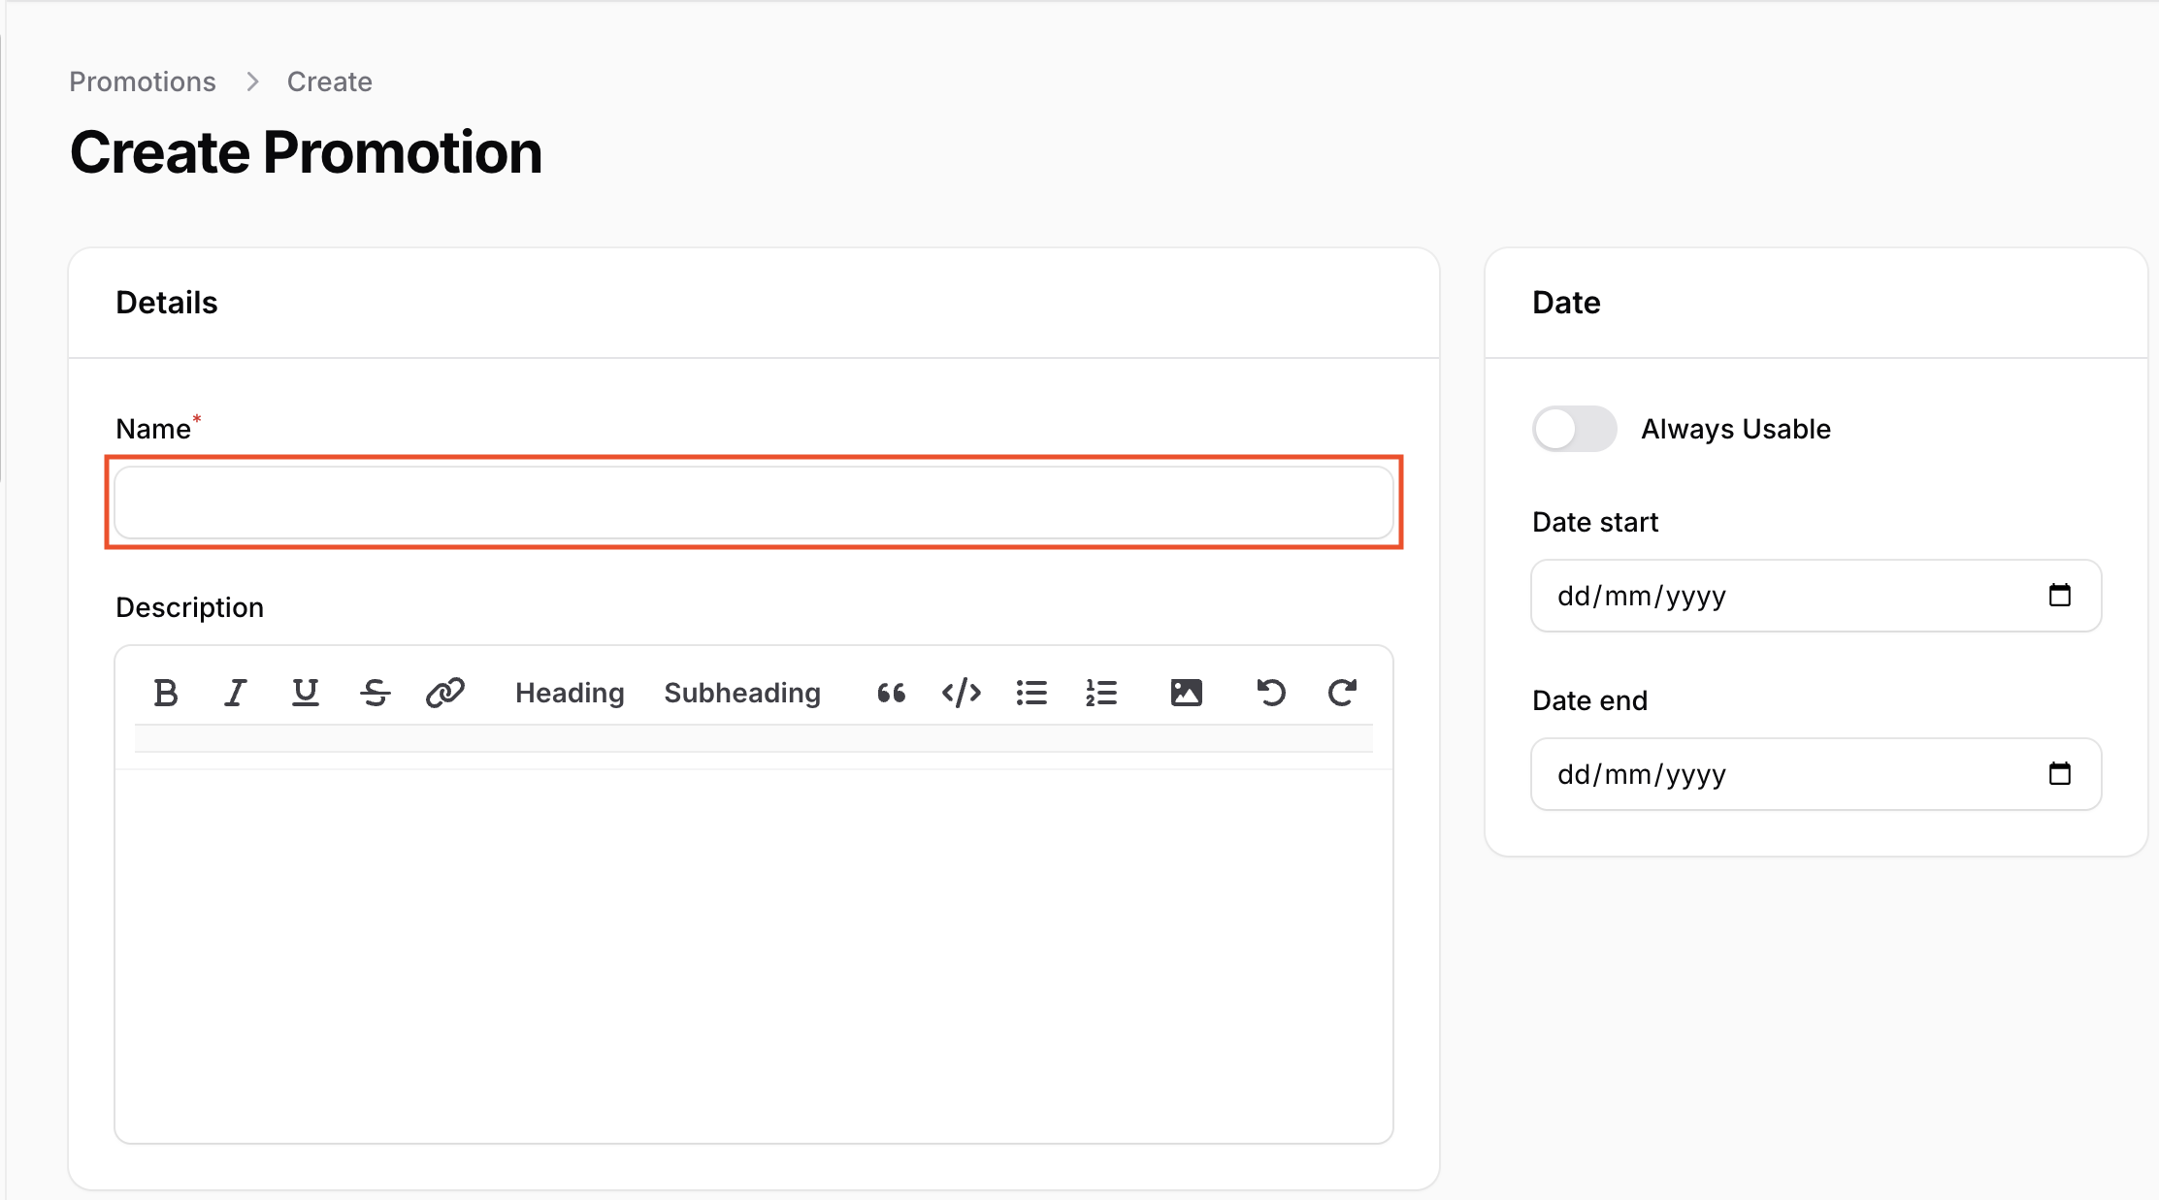Viewport: 2159px width, 1200px height.
Task: Attach an image using picture icon
Action: (1186, 693)
